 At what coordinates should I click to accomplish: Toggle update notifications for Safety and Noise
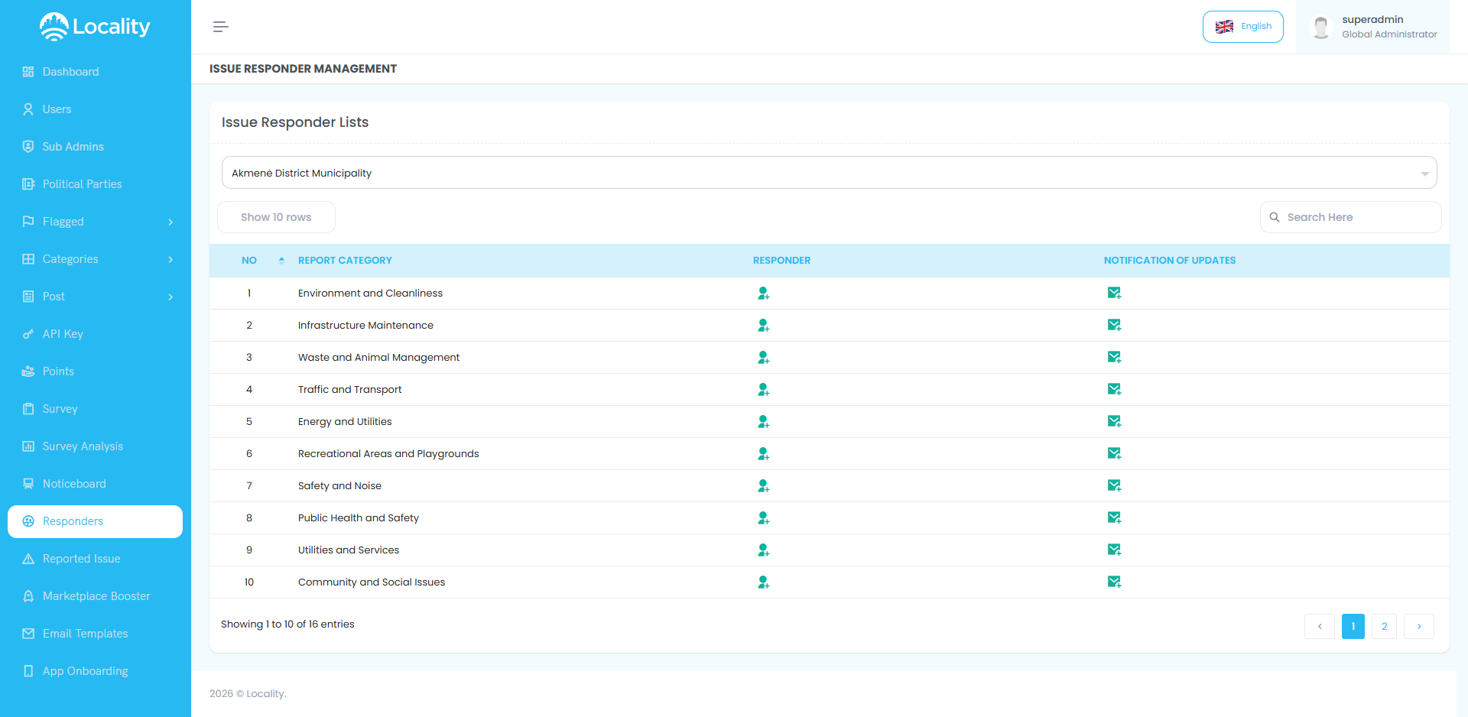point(1114,485)
